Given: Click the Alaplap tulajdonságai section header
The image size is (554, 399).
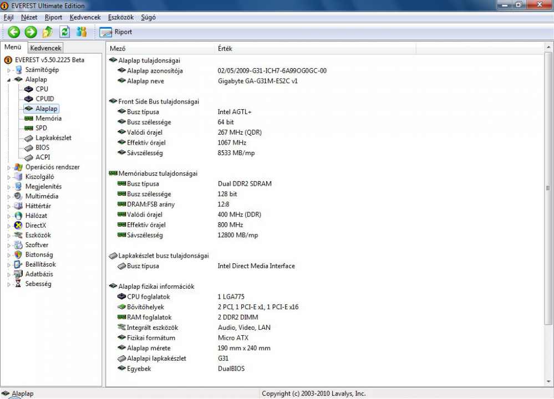Looking at the screenshot, I should (x=145, y=61).
